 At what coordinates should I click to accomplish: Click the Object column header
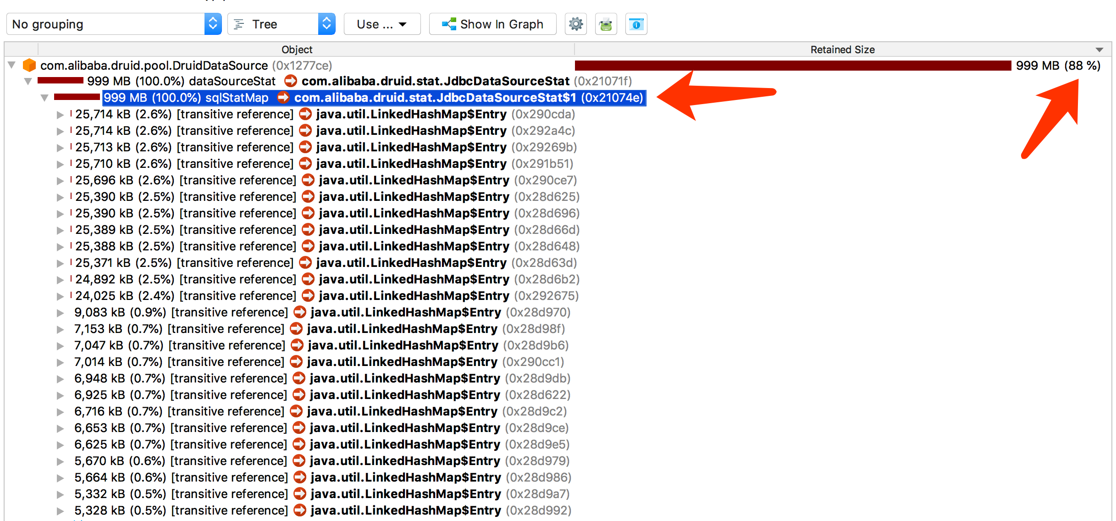(297, 50)
